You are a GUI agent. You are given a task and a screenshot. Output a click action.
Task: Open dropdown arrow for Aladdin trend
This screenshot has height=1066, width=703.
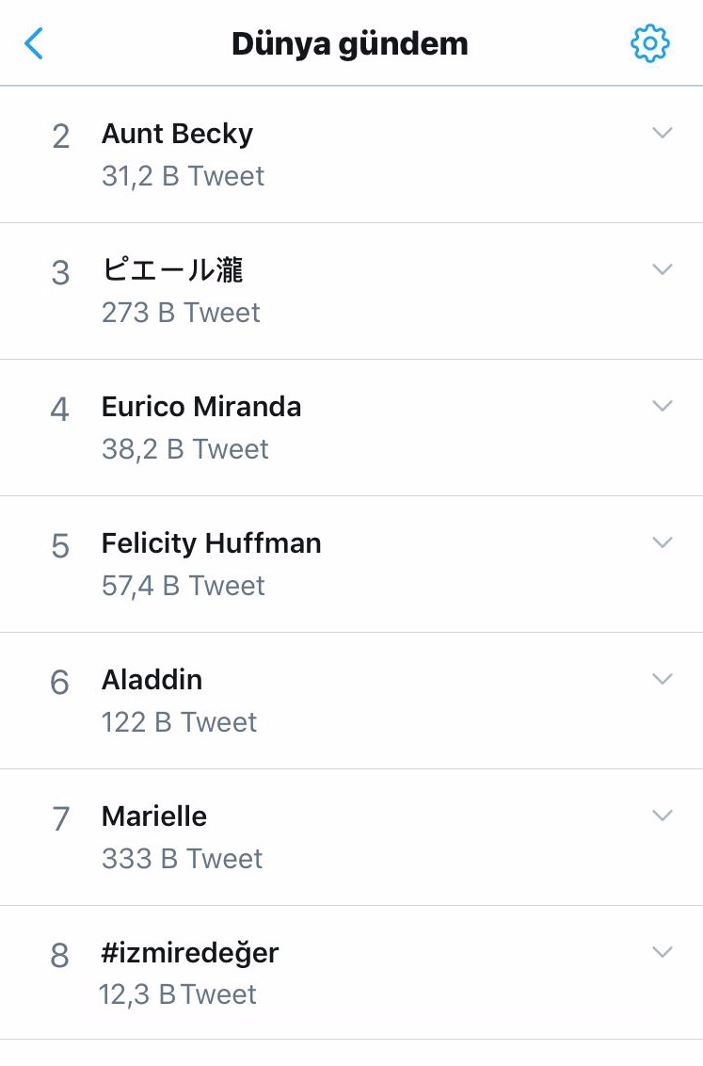[663, 680]
